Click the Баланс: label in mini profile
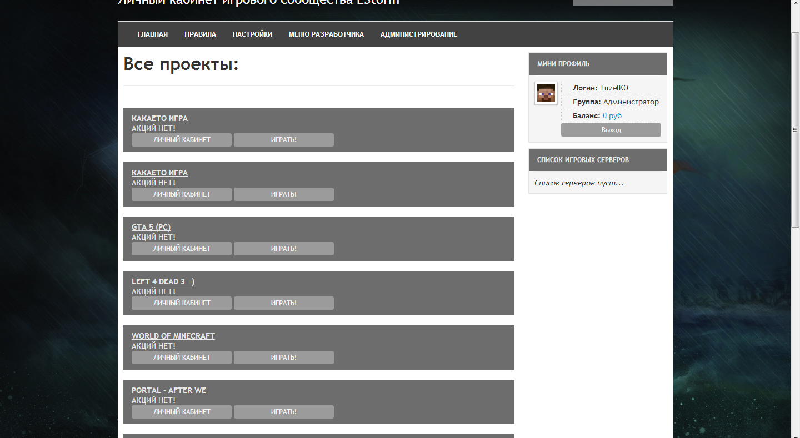 tap(587, 116)
